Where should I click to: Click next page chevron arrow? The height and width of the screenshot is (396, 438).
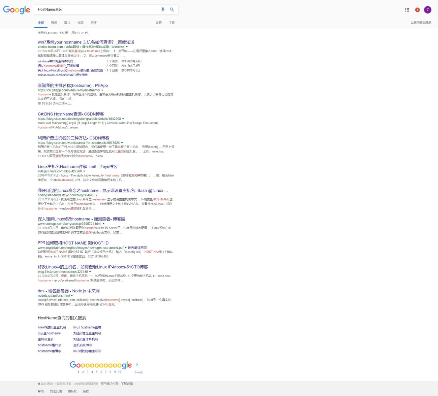pos(137,365)
